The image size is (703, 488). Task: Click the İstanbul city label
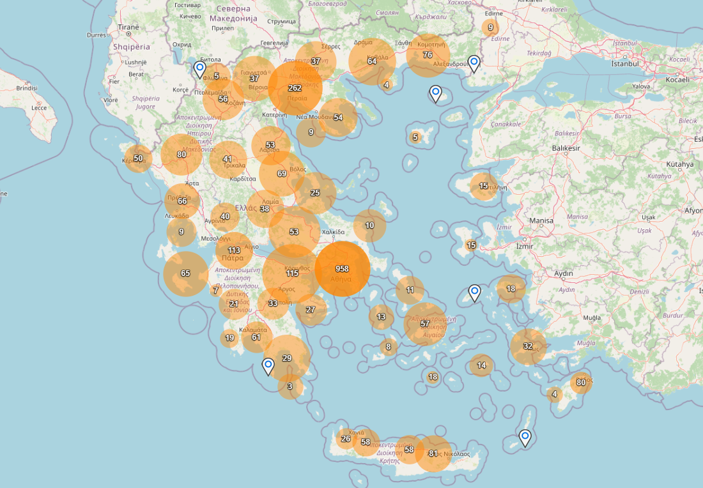click(x=625, y=64)
